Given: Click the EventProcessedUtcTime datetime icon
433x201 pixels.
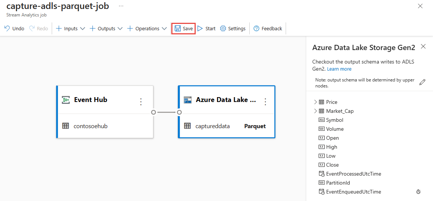Looking at the screenshot, I should click(322, 174).
